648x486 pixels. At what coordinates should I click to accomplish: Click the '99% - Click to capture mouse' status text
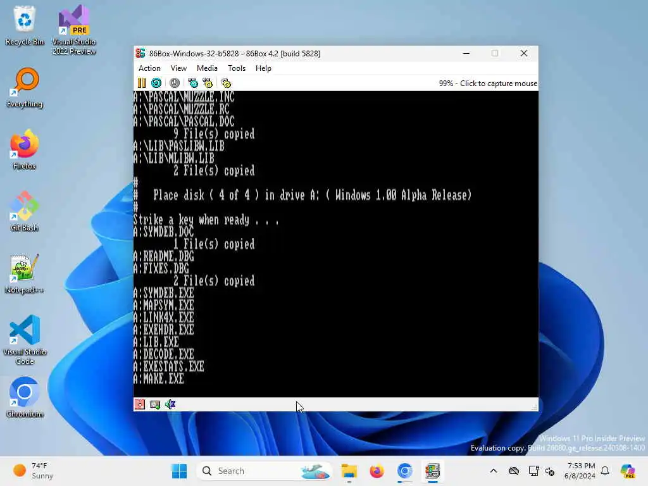[x=488, y=83]
